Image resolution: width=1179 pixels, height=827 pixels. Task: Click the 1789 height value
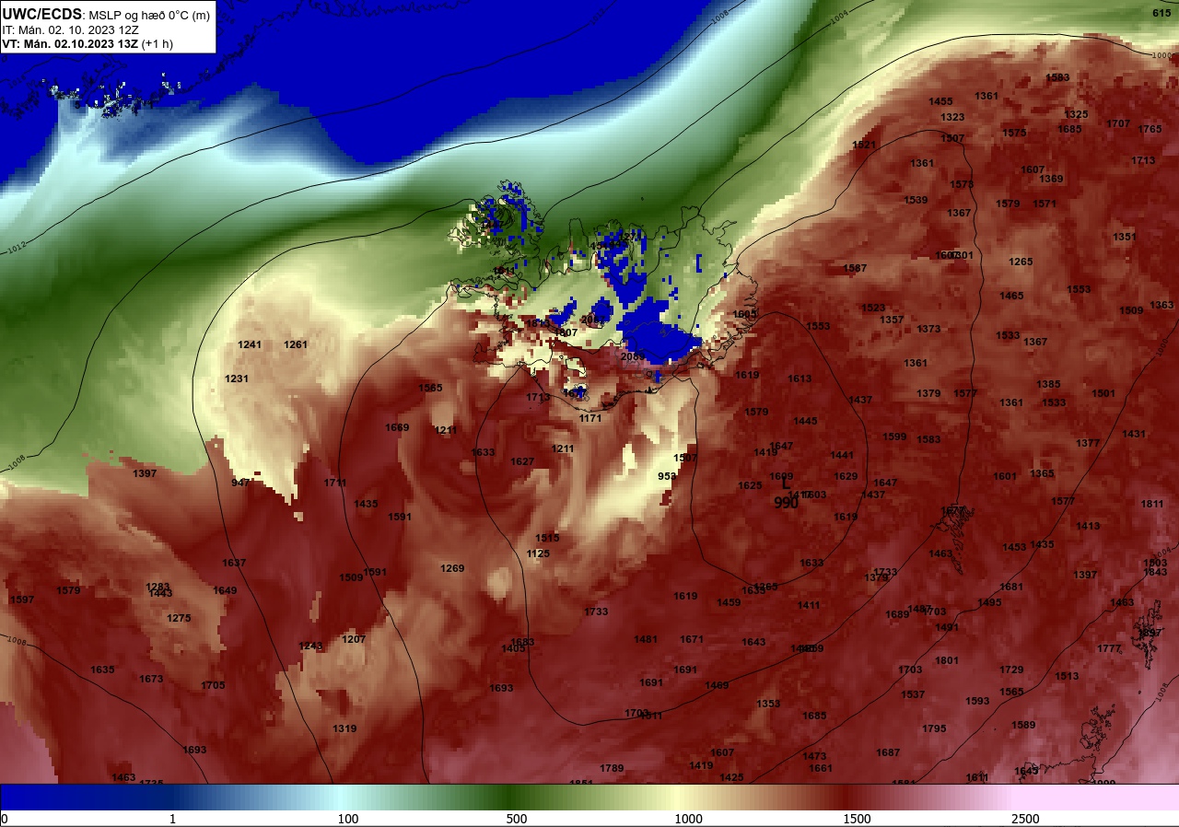coord(612,768)
